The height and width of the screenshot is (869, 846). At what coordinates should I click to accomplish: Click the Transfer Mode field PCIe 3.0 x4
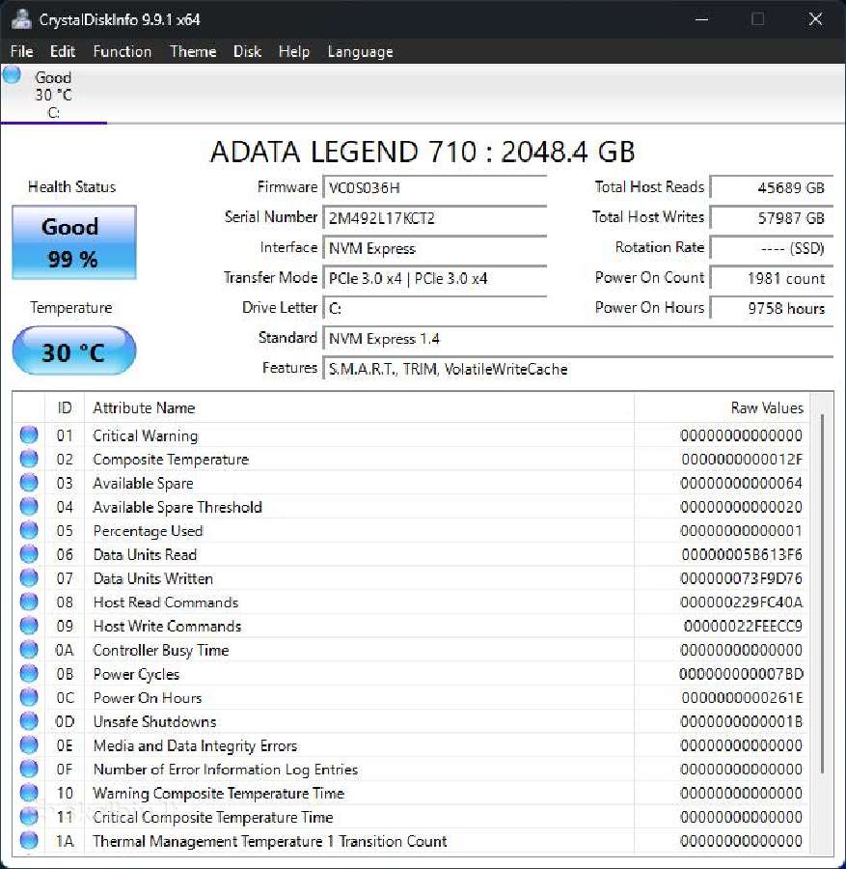pos(435,278)
